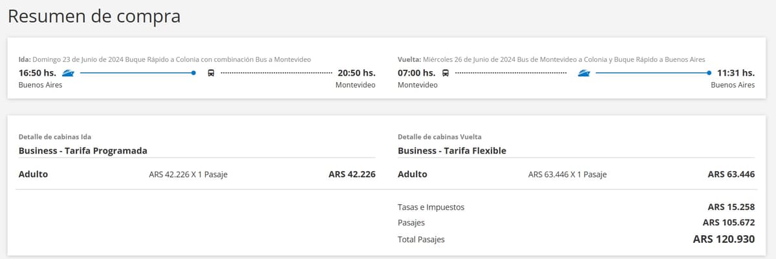
Task: Click the bold ARS 42.226 outbound fare amount
Action: [x=352, y=174]
